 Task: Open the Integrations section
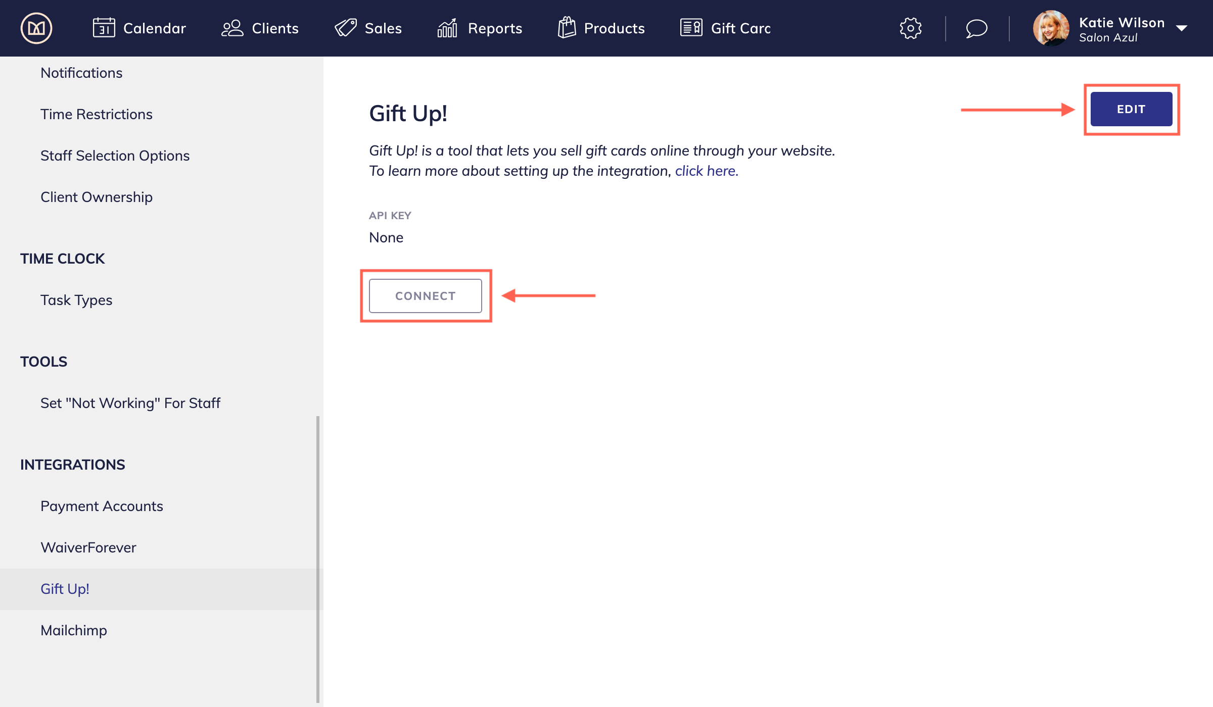click(x=72, y=465)
